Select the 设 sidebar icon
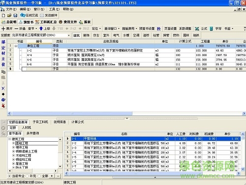Viewport: 246px width, 185px height. point(3,64)
